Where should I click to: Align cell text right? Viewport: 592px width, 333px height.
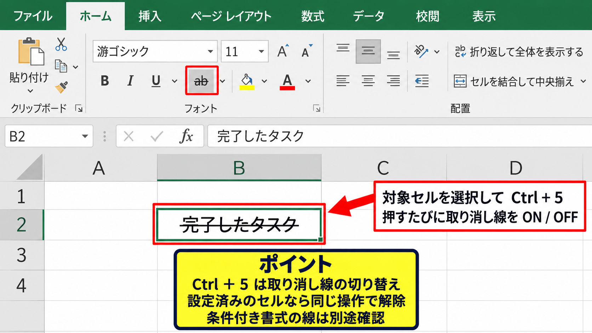click(x=393, y=81)
